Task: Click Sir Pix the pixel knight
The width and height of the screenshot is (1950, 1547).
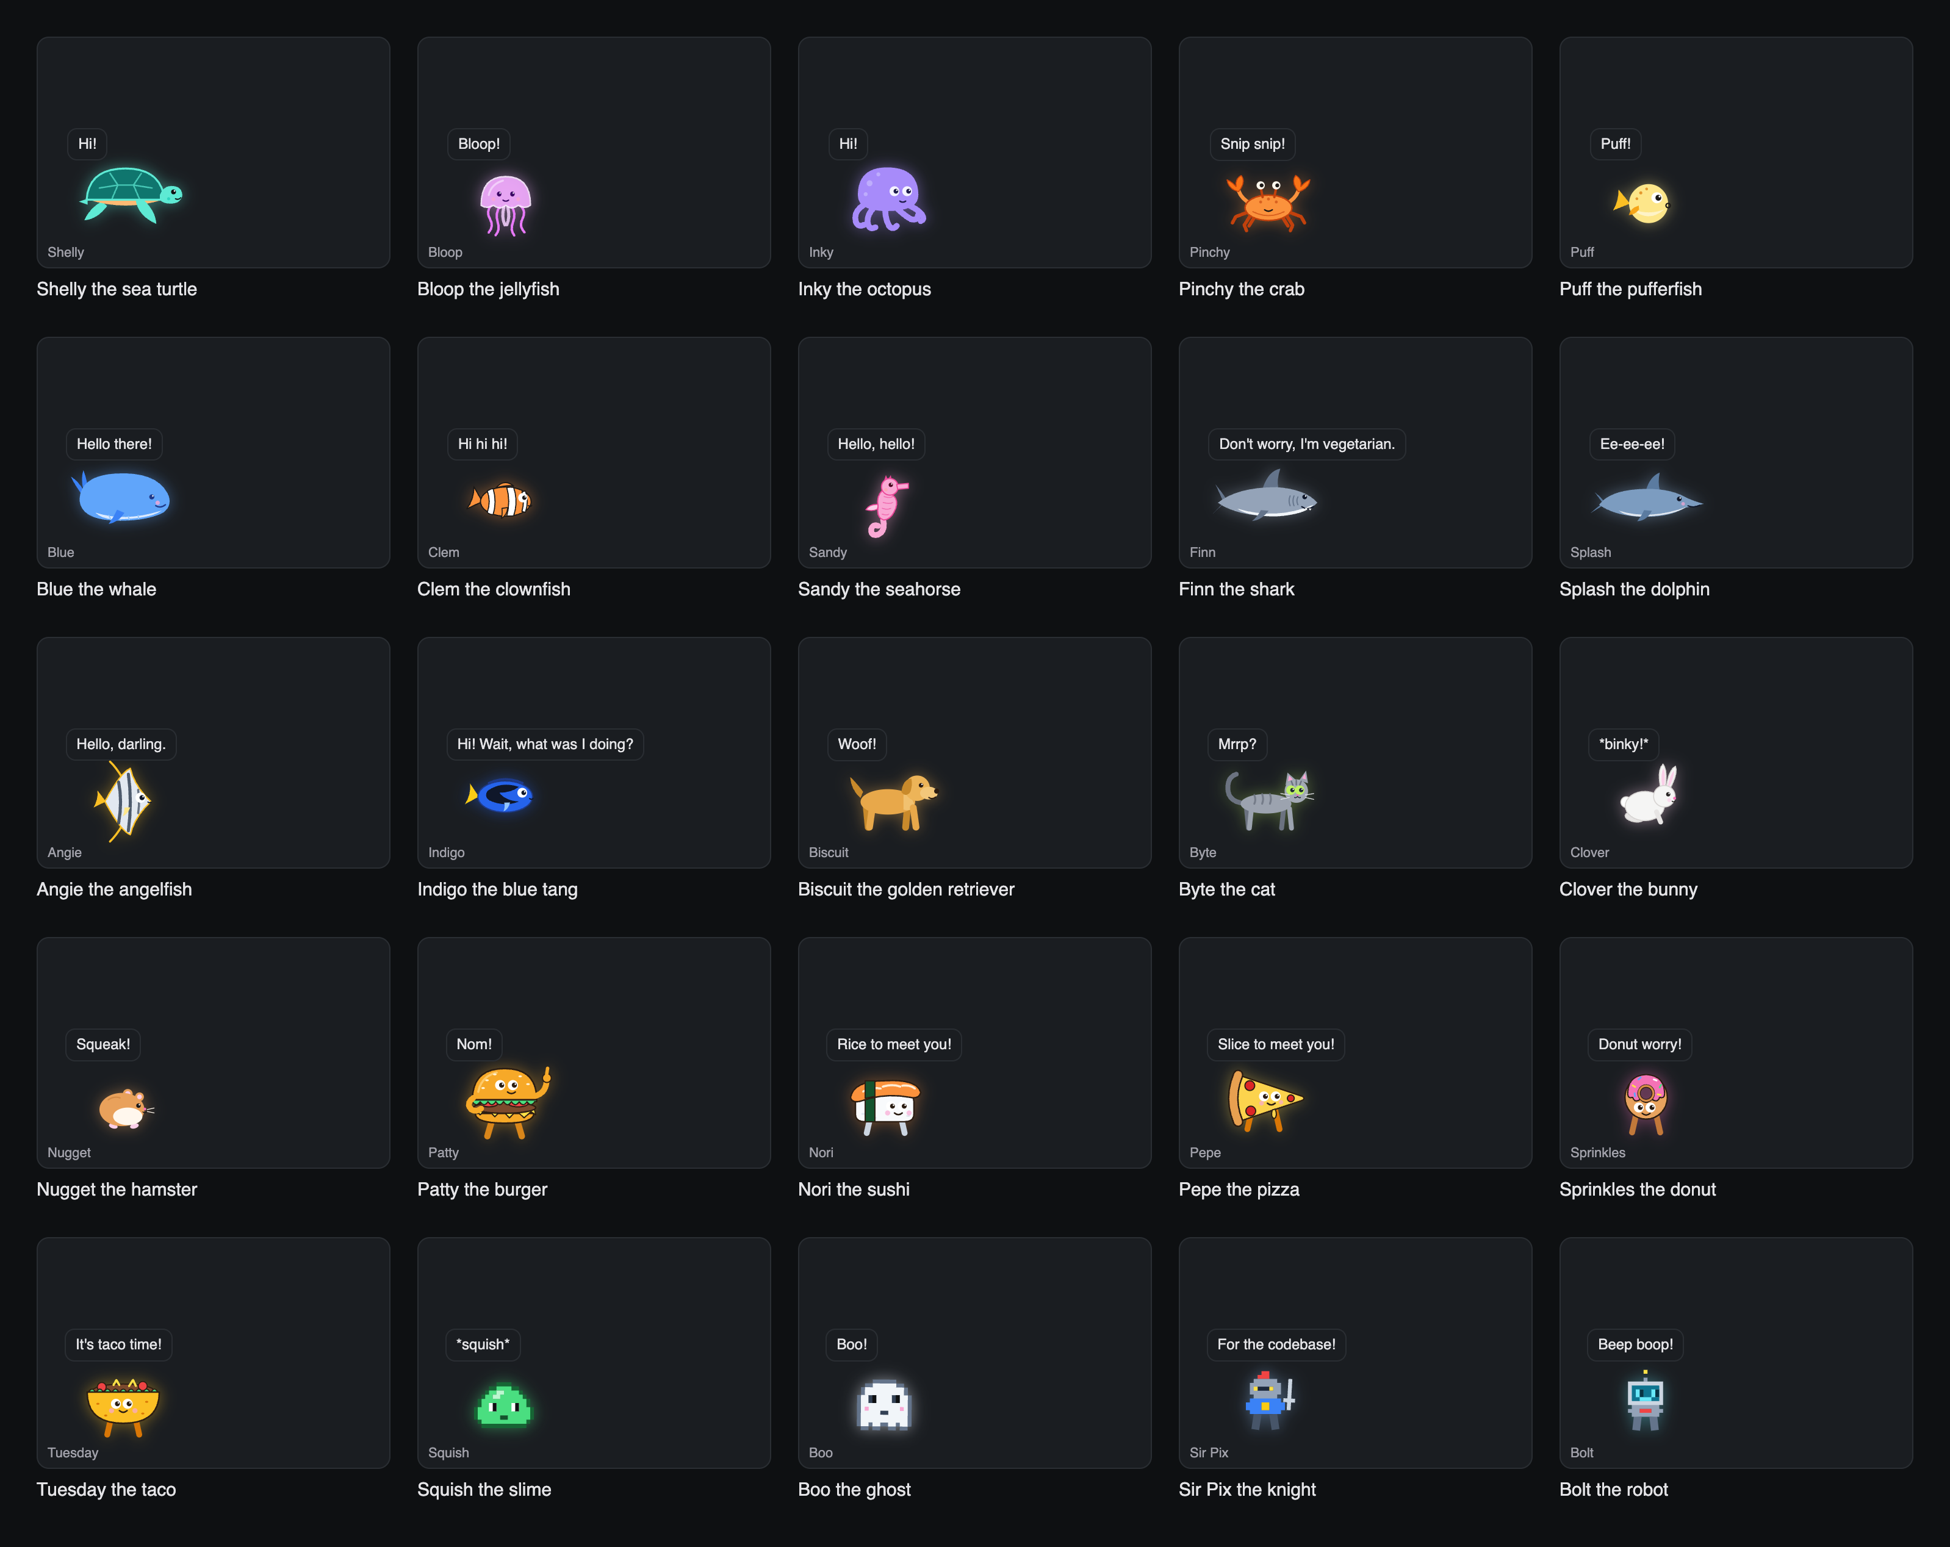Action: point(1270,1401)
